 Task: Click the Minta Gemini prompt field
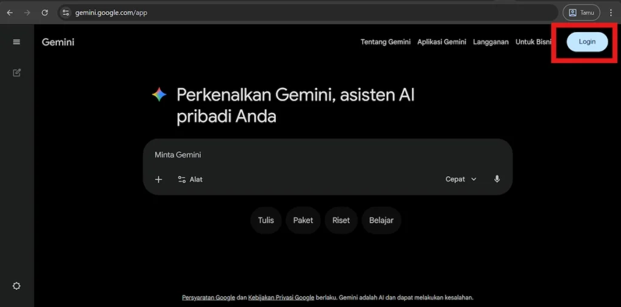[x=327, y=155]
